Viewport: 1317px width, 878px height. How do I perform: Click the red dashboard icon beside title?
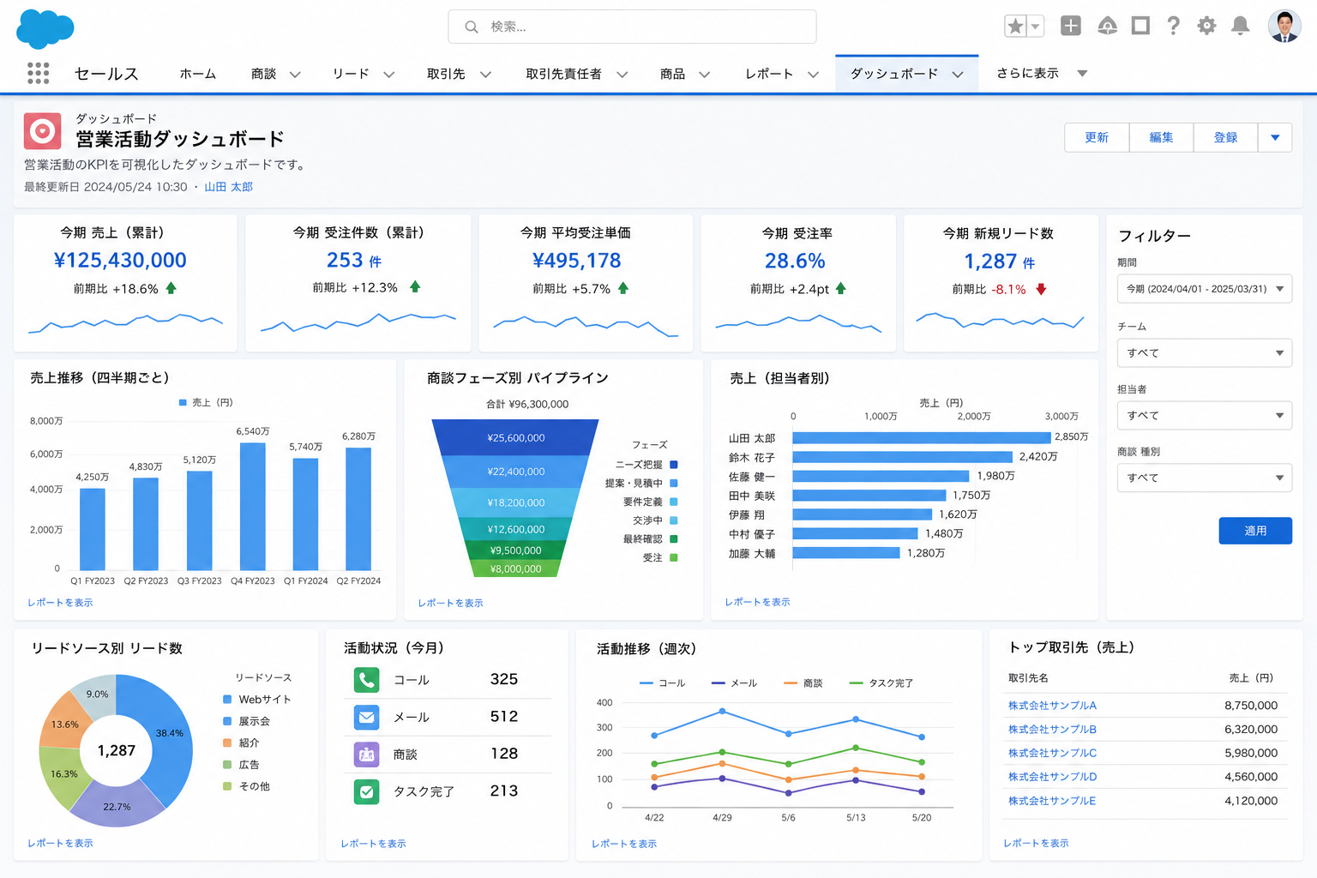pos(42,131)
